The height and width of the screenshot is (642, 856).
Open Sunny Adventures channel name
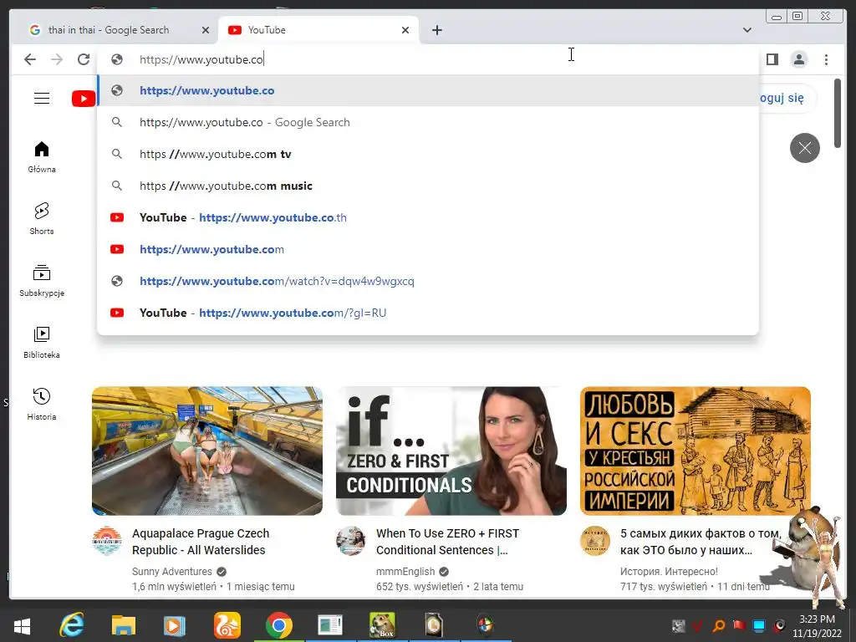coord(172,572)
